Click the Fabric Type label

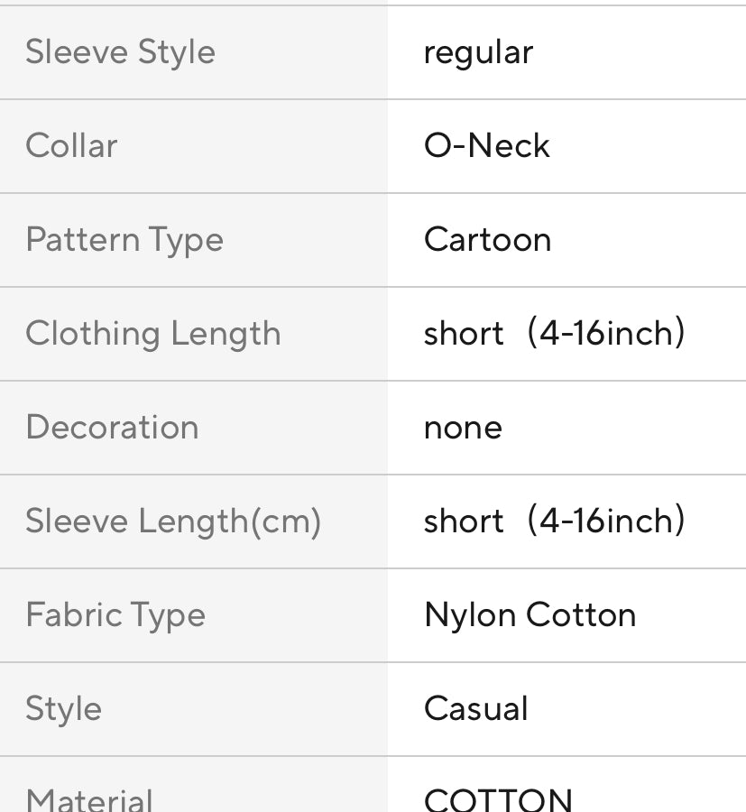point(115,615)
